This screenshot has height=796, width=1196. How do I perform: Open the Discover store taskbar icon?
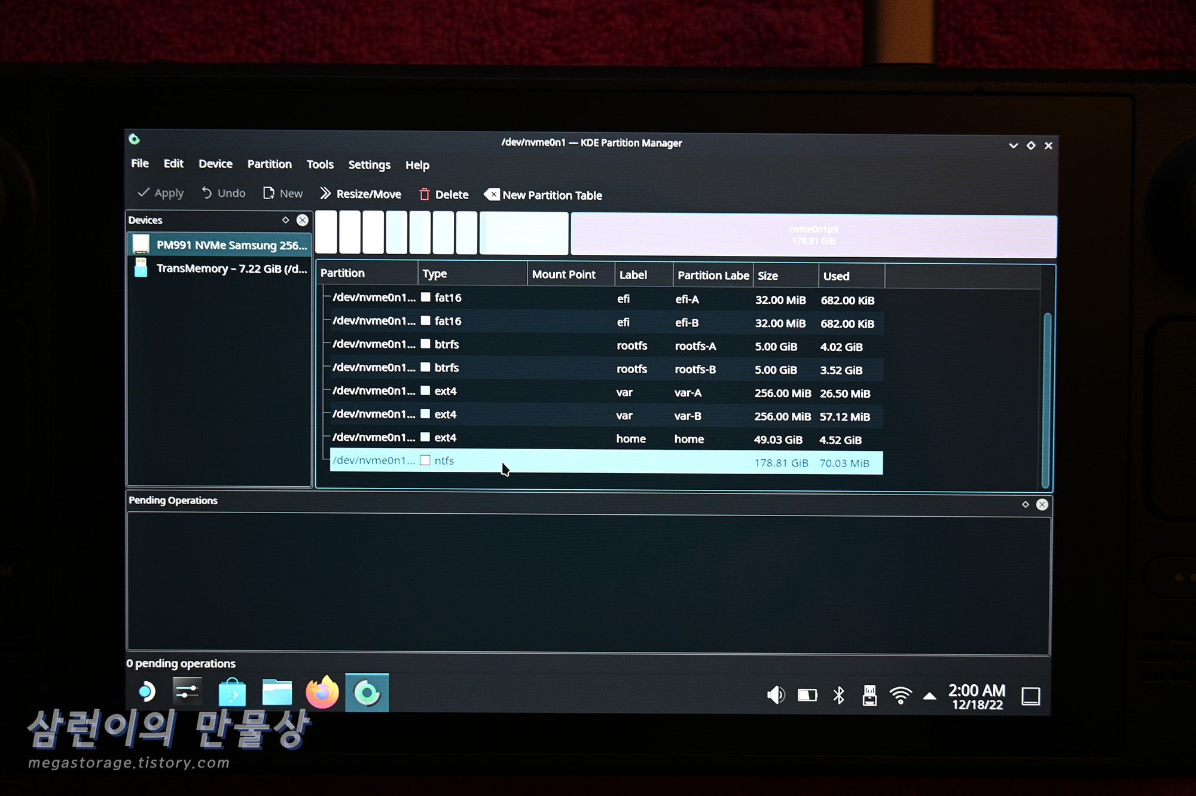232,693
